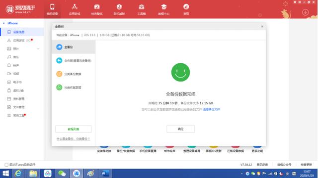Open the Paint palette taskbar icon
Image resolution: width=318 pixels, height=178 pixels.
90,174
